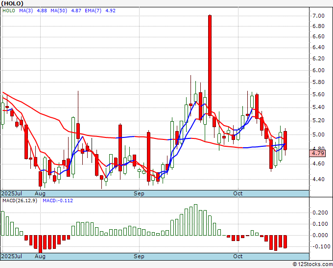Click the MA(50) value 4.87
Viewport: 333px width, 268px height.
(76, 11)
